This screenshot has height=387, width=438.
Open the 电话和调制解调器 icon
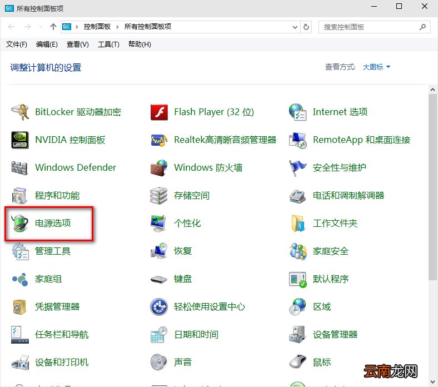click(298, 195)
